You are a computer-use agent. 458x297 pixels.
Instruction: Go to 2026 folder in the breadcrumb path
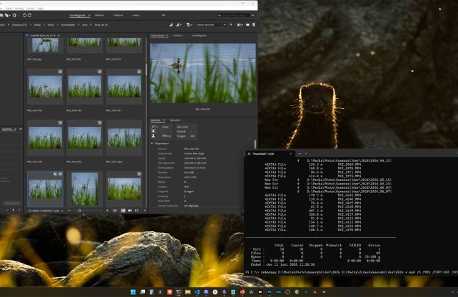pos(85,25)
